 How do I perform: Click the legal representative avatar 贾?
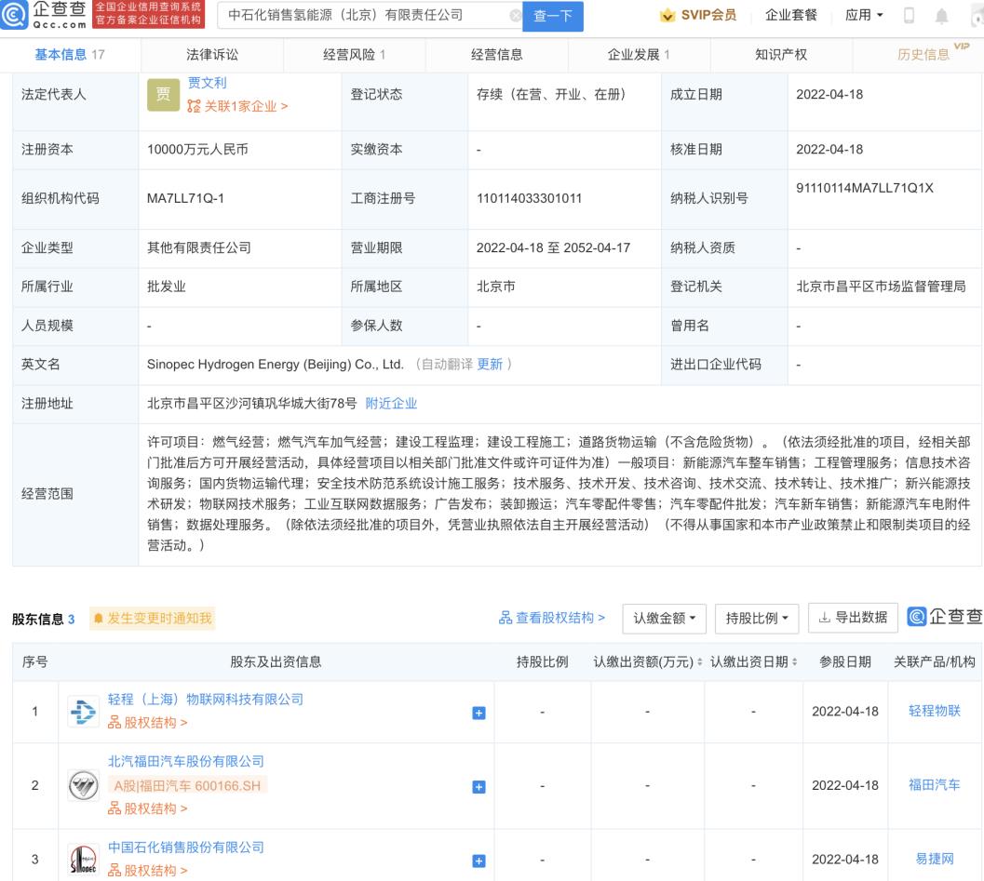[162, 96]
